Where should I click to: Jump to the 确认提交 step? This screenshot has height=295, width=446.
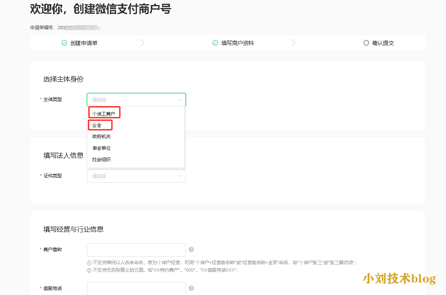(383, 43)
